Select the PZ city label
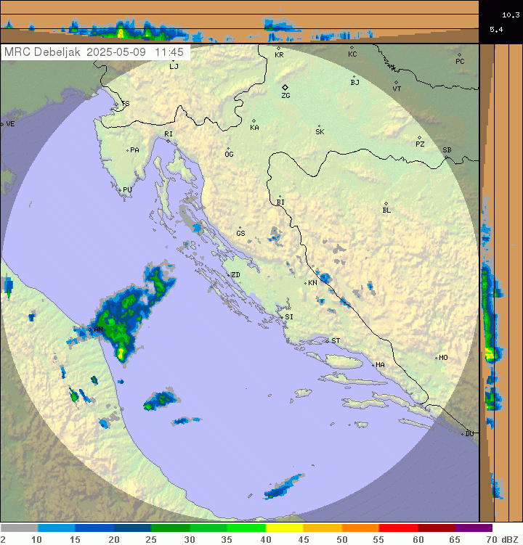This screenshot has width=523, height=545. [x=420, y=144]
